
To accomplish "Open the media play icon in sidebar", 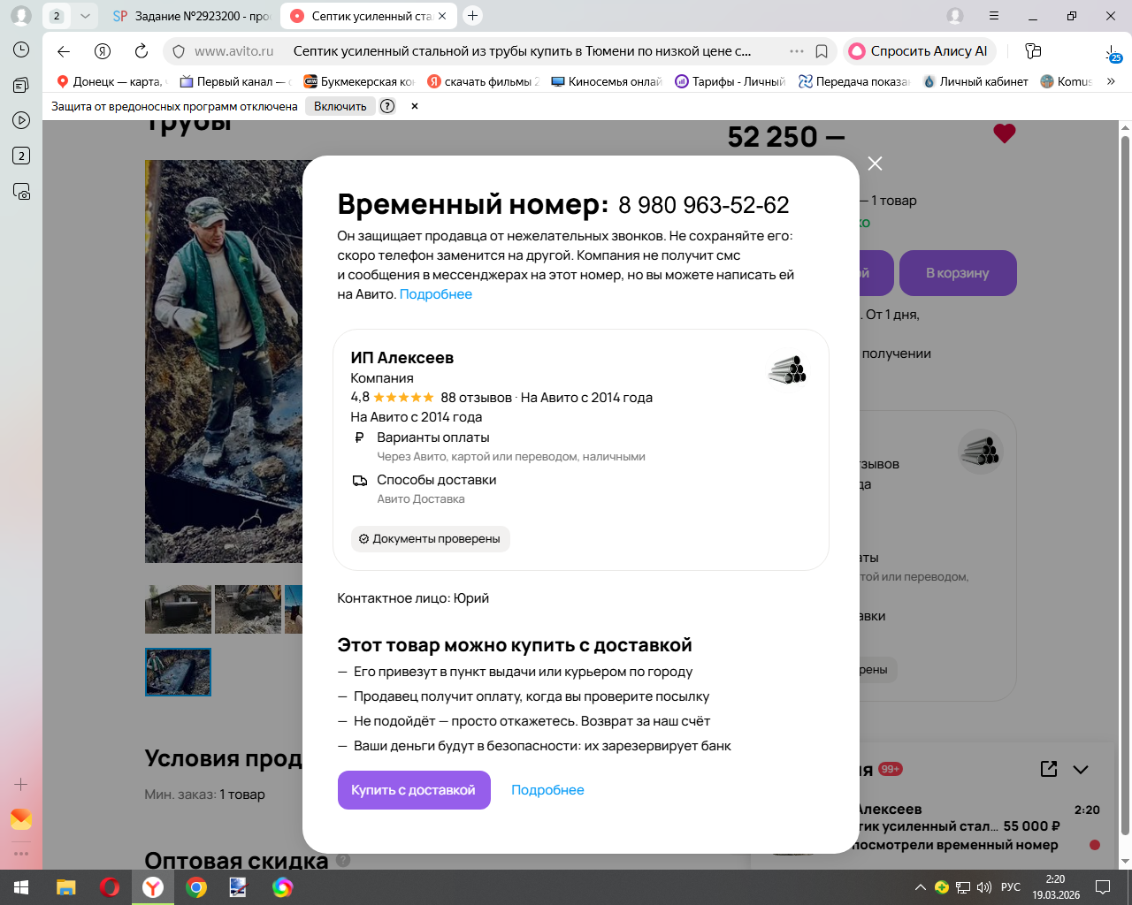I will (x=21, y=120).
